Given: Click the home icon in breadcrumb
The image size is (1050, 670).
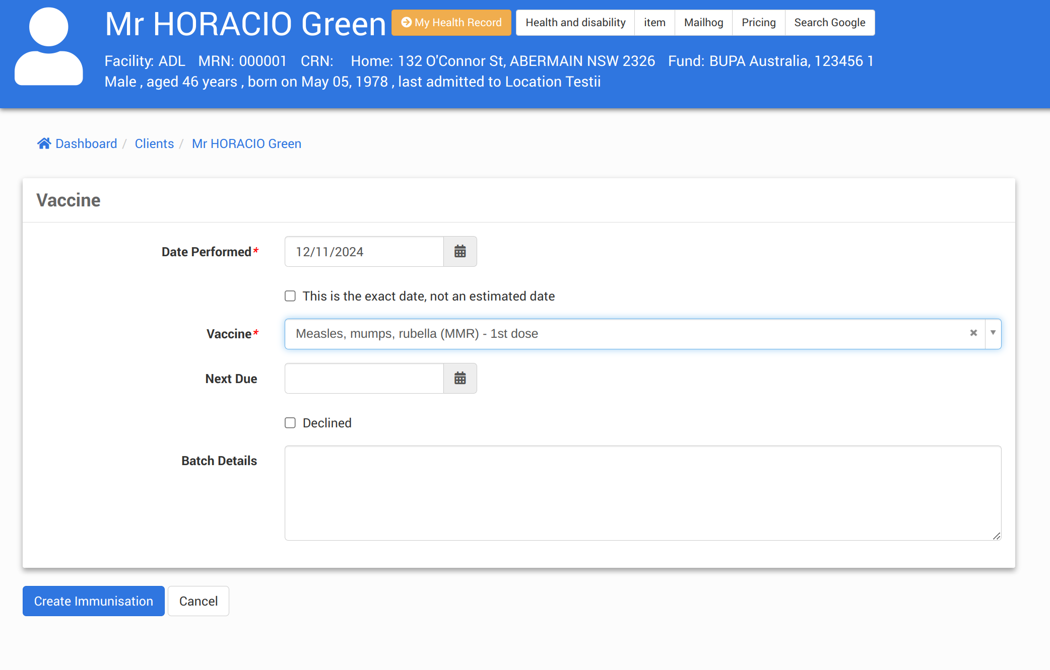Looking at the screenshot, I should point(44,143).
